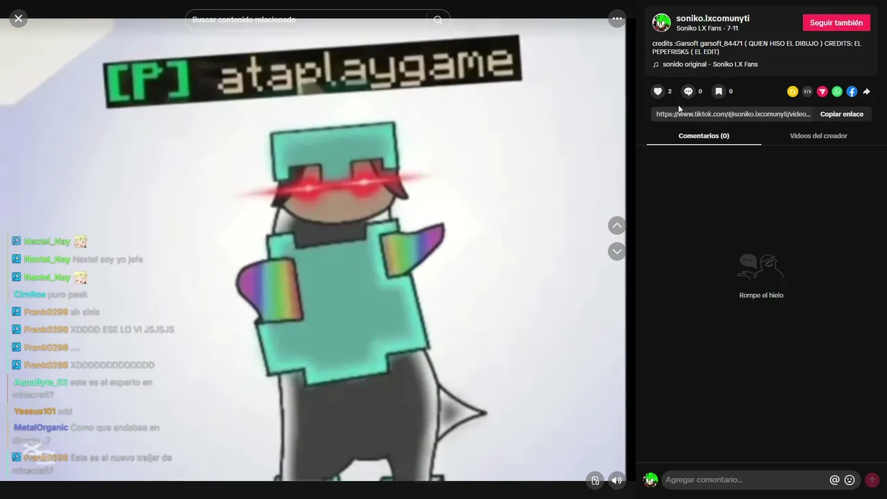Open the three-dot more options menu

click(x=617, y=19)
